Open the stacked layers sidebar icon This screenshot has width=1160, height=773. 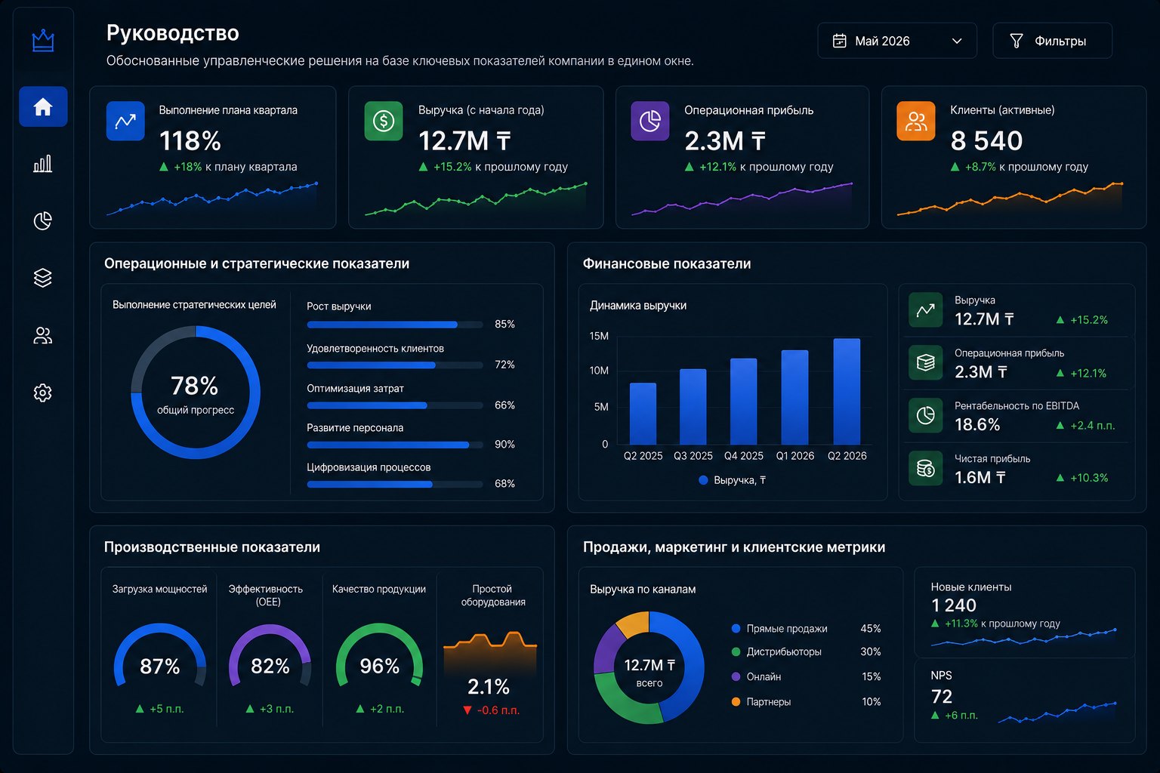43,278
